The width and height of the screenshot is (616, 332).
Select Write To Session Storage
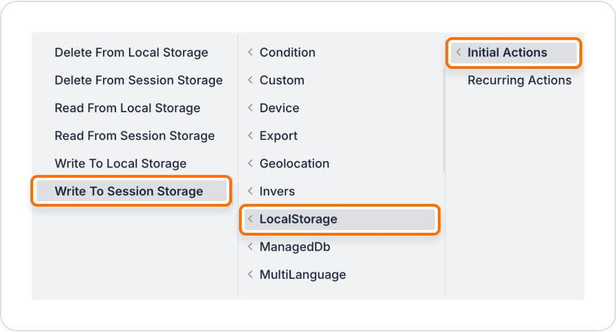tap(131, 191)
